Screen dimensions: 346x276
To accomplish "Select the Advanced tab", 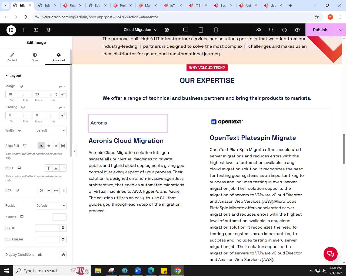I will click(x=59, y=57).
